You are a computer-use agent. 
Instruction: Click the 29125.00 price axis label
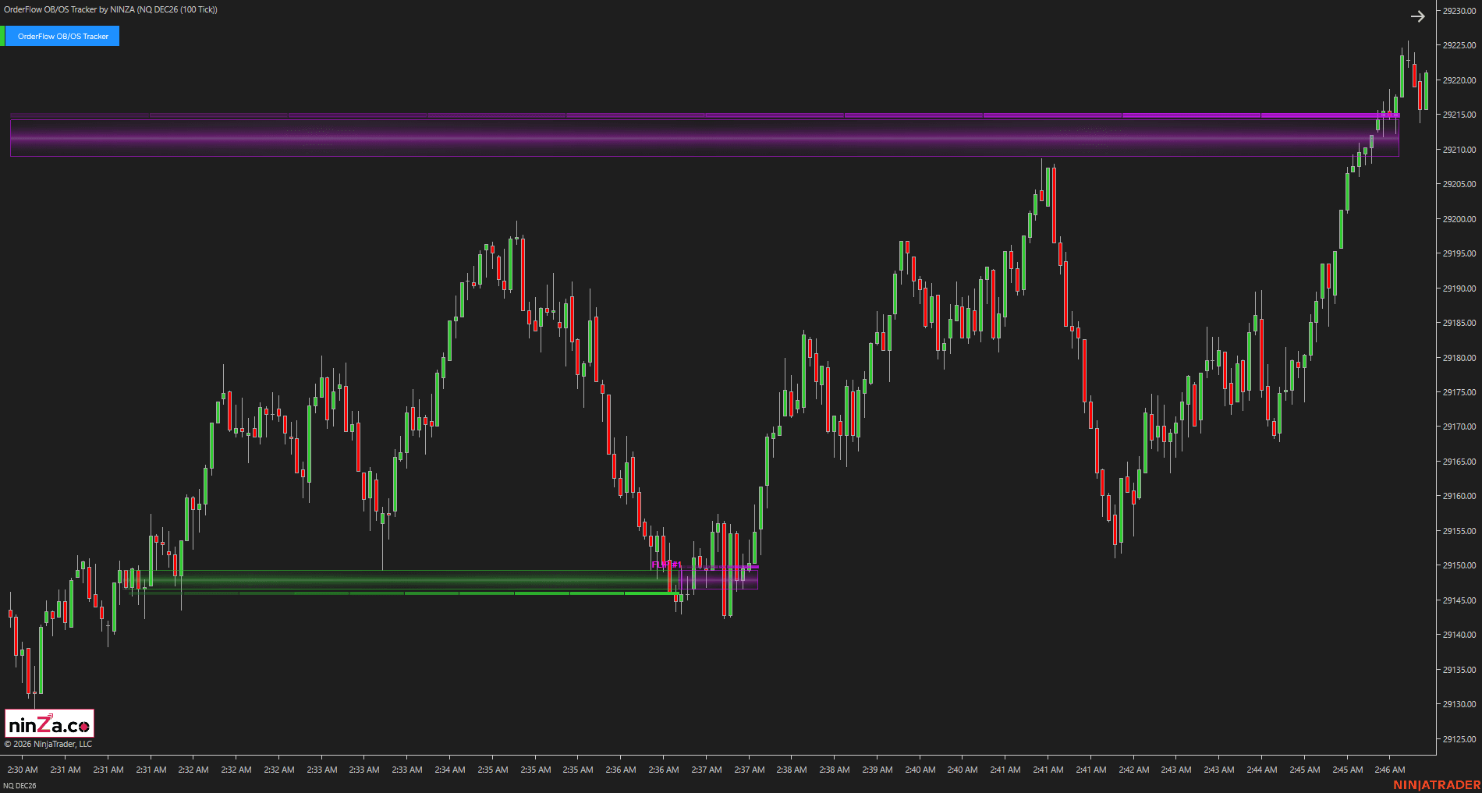pos(1459,739)
